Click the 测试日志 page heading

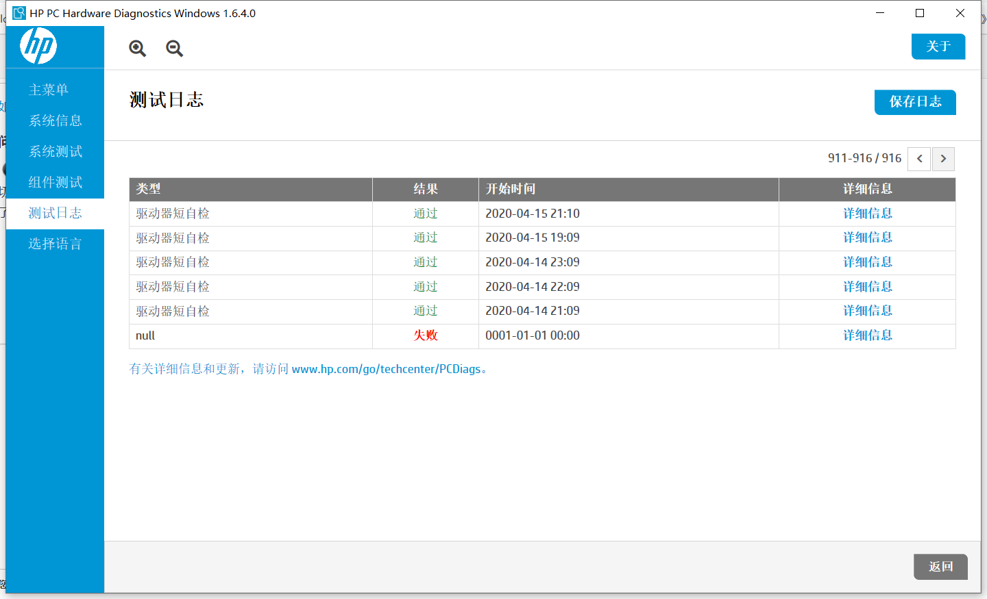(167, 100)
